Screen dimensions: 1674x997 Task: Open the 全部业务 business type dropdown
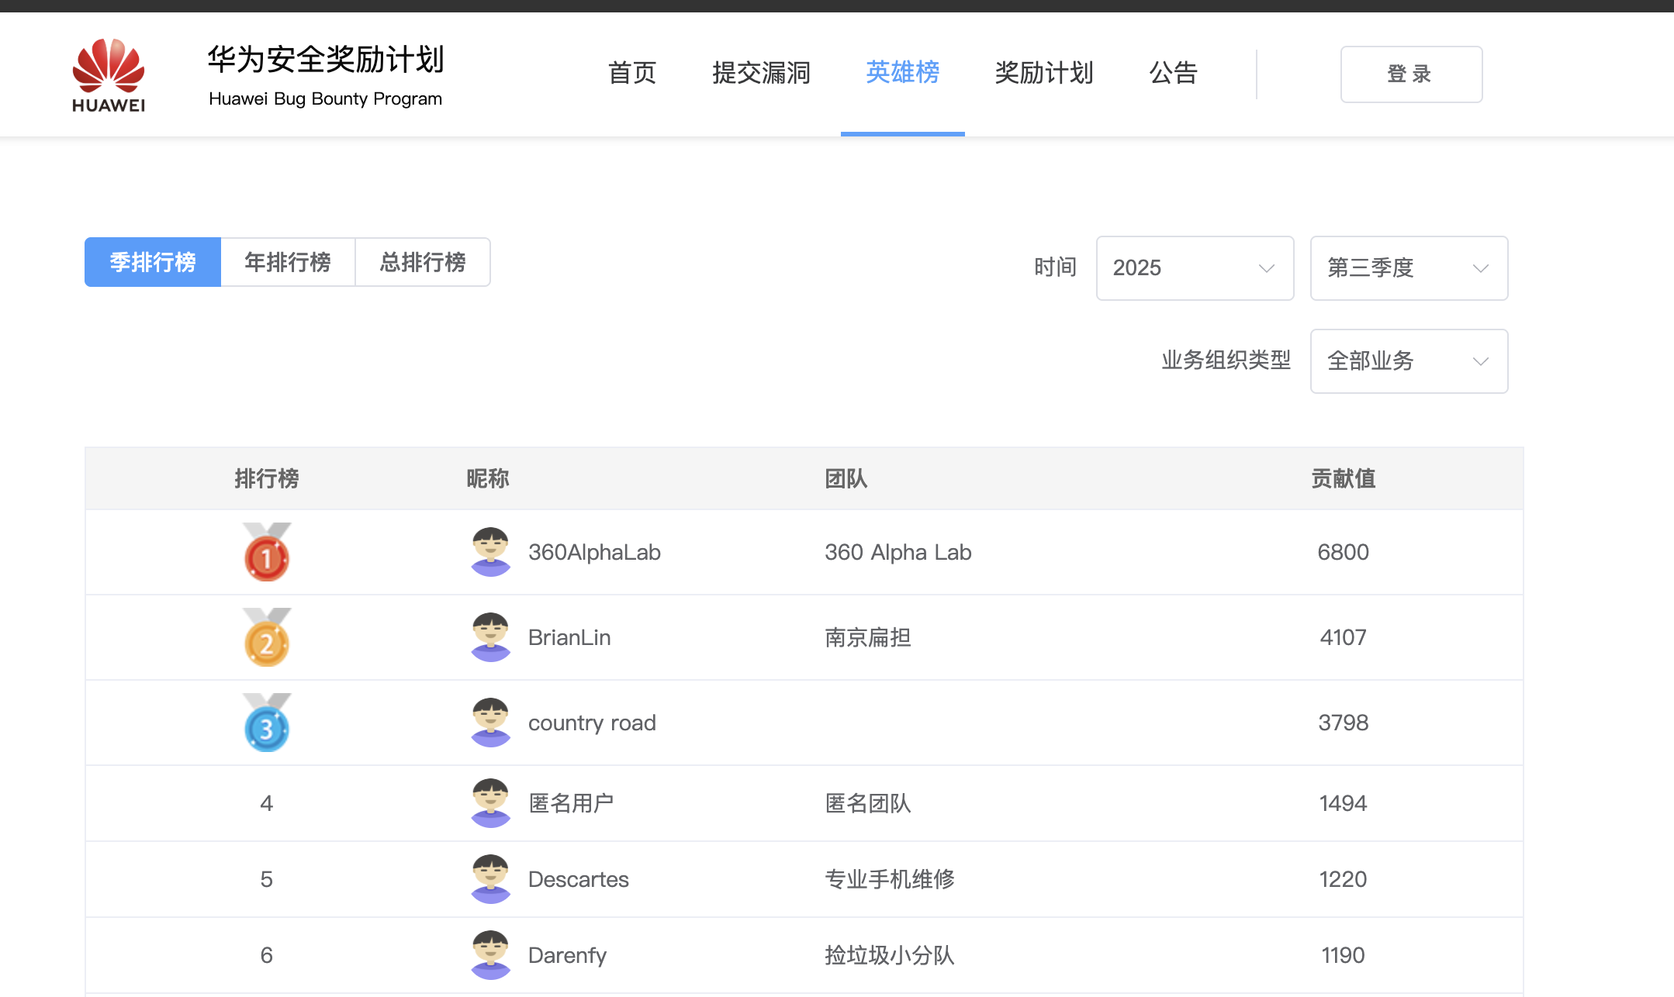1409,361
